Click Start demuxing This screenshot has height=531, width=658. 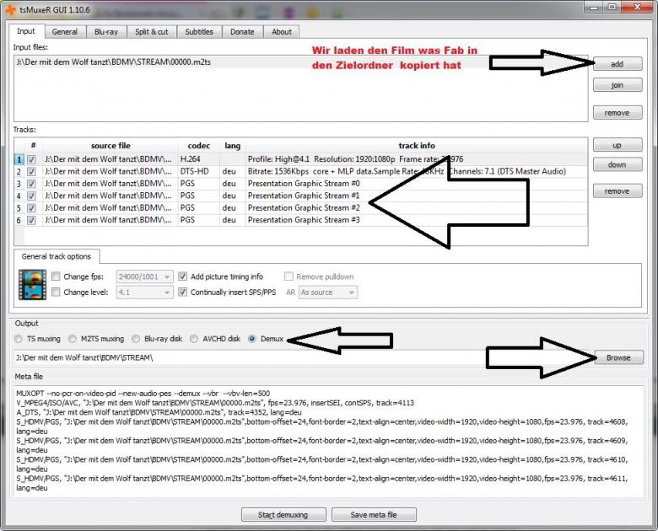coord(283,515)
